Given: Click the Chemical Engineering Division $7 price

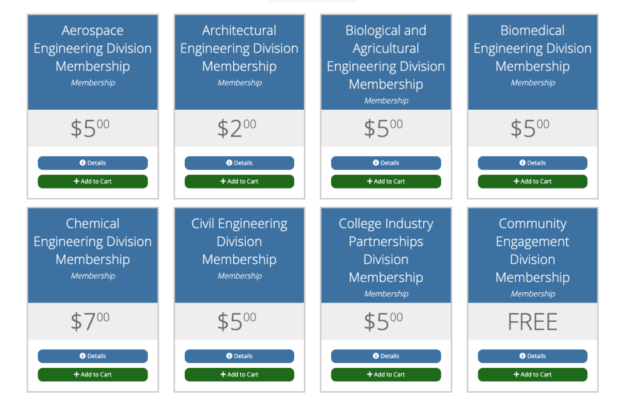Looking at the screenshot, I should point(90,321).
